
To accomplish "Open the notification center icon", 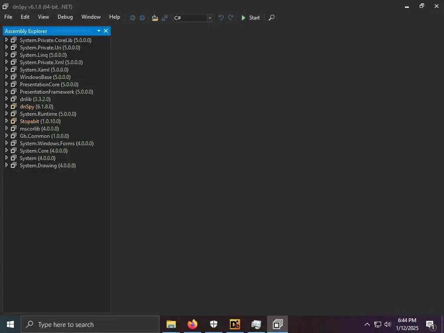I will pos(430,325).
